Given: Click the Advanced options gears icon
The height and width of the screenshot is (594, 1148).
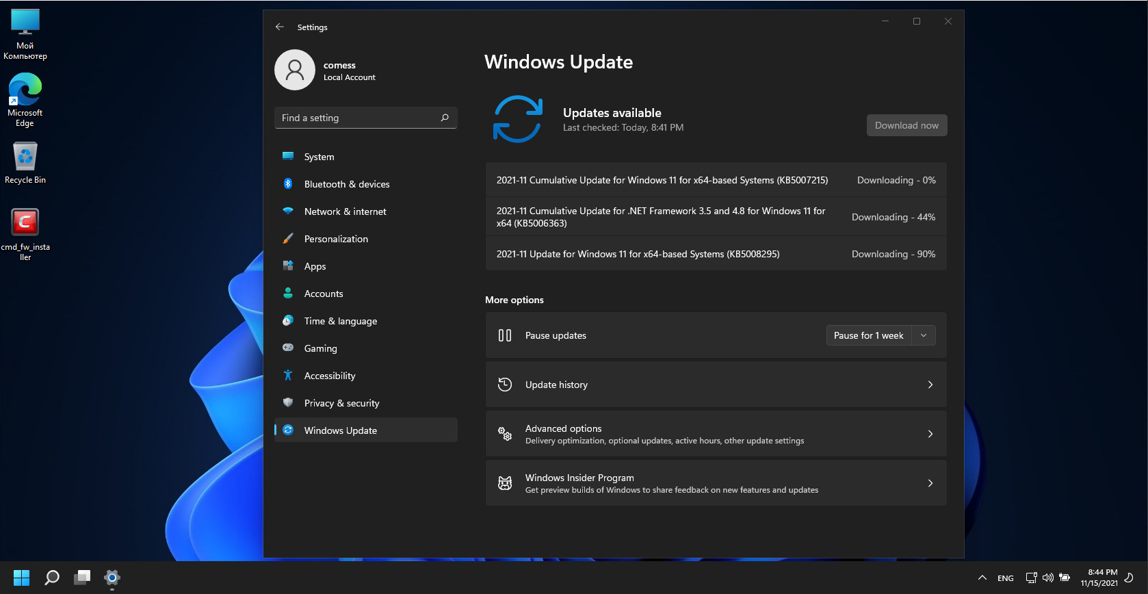Looking at the screenshot, I should coord(505,434).
